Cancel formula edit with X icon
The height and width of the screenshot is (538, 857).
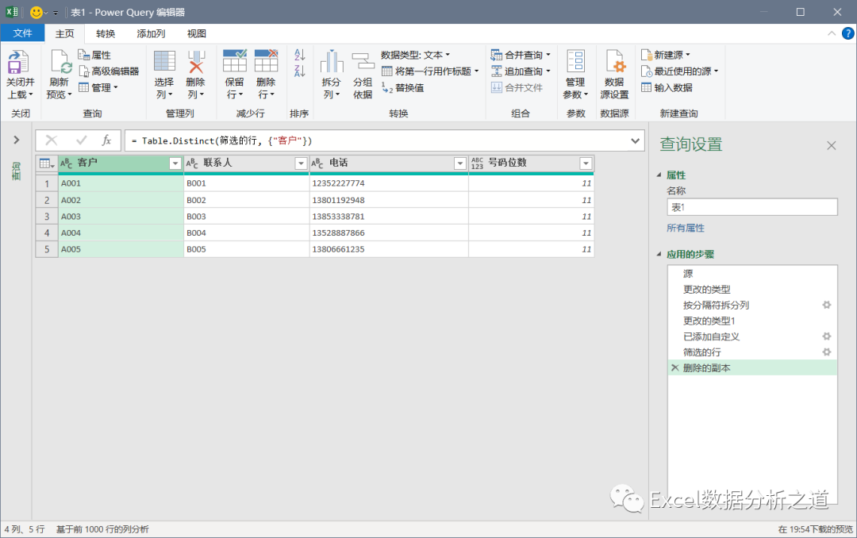pos(52,140)
